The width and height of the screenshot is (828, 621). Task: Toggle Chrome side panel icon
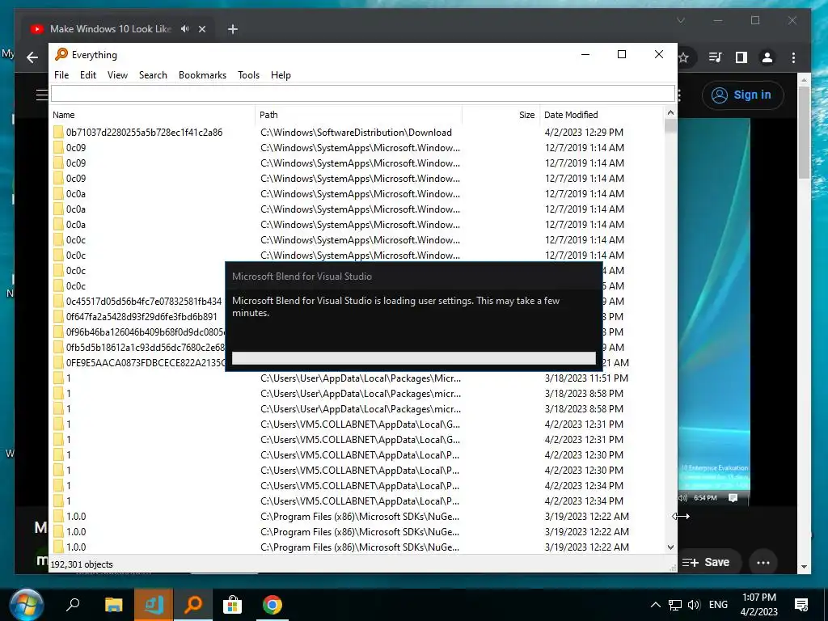(741, 57)
